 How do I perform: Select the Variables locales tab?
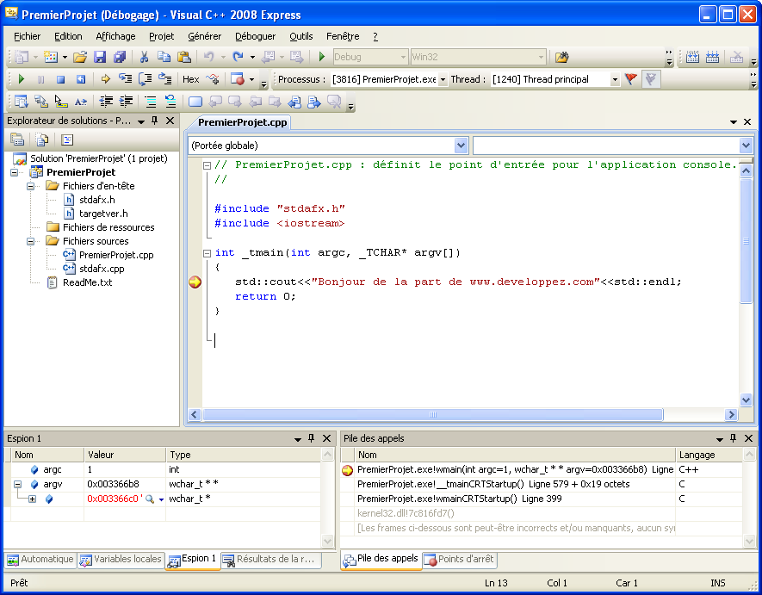[x=121, y=560]
